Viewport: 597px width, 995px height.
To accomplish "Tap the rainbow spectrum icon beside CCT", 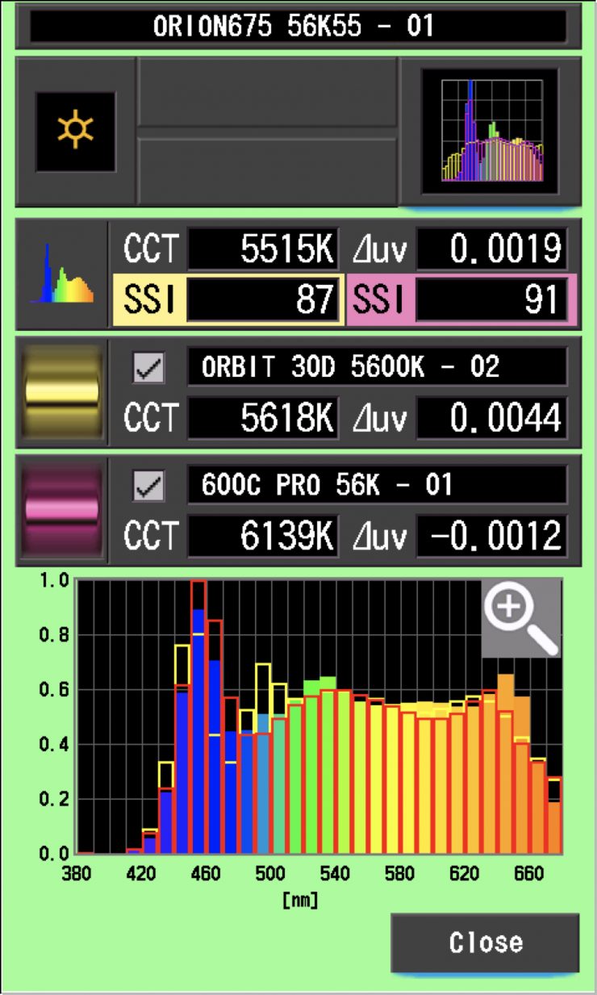I will [x=62, y=275].
